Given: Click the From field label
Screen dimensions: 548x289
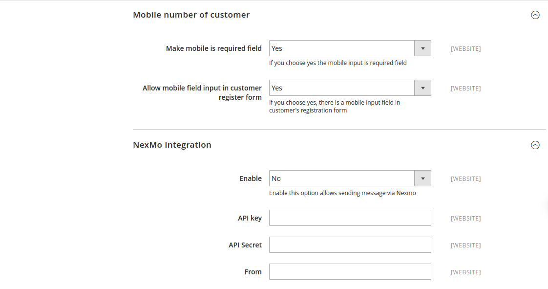Looking at the screenshot, I should click(253, 272).
